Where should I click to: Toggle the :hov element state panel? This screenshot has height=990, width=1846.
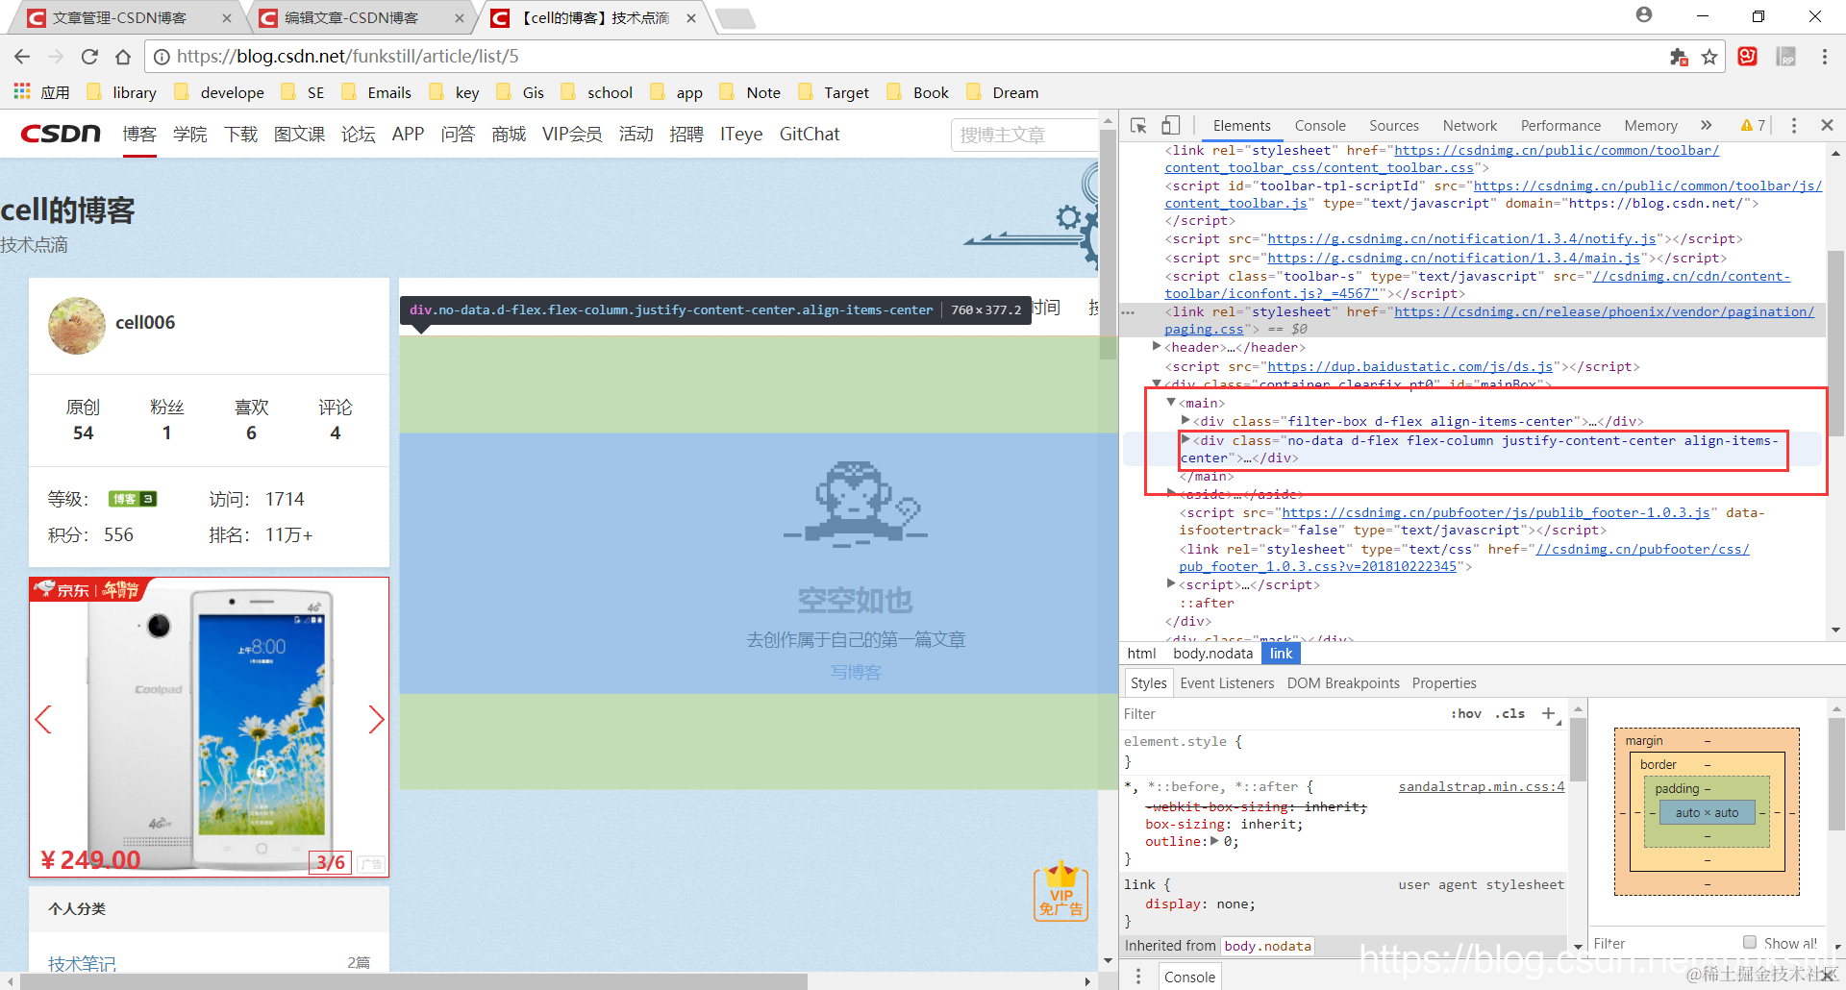coord(1466,713)
